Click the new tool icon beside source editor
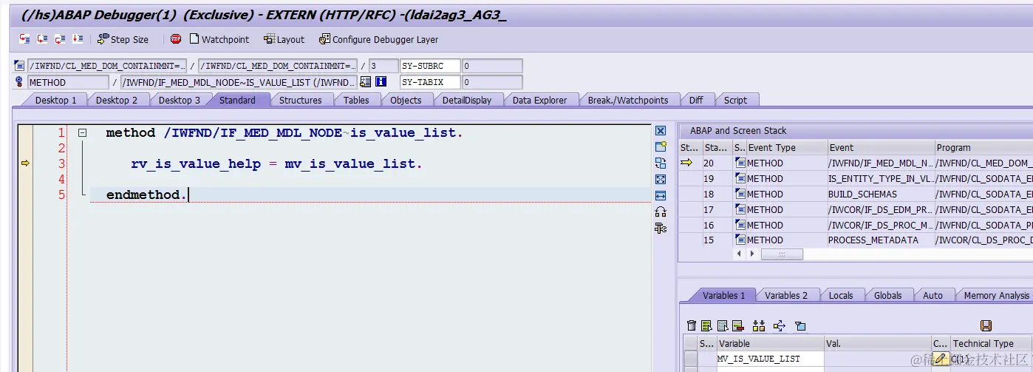Image resolution: width=1033 pixels, height=372 pixels. [x=661, y=146]
